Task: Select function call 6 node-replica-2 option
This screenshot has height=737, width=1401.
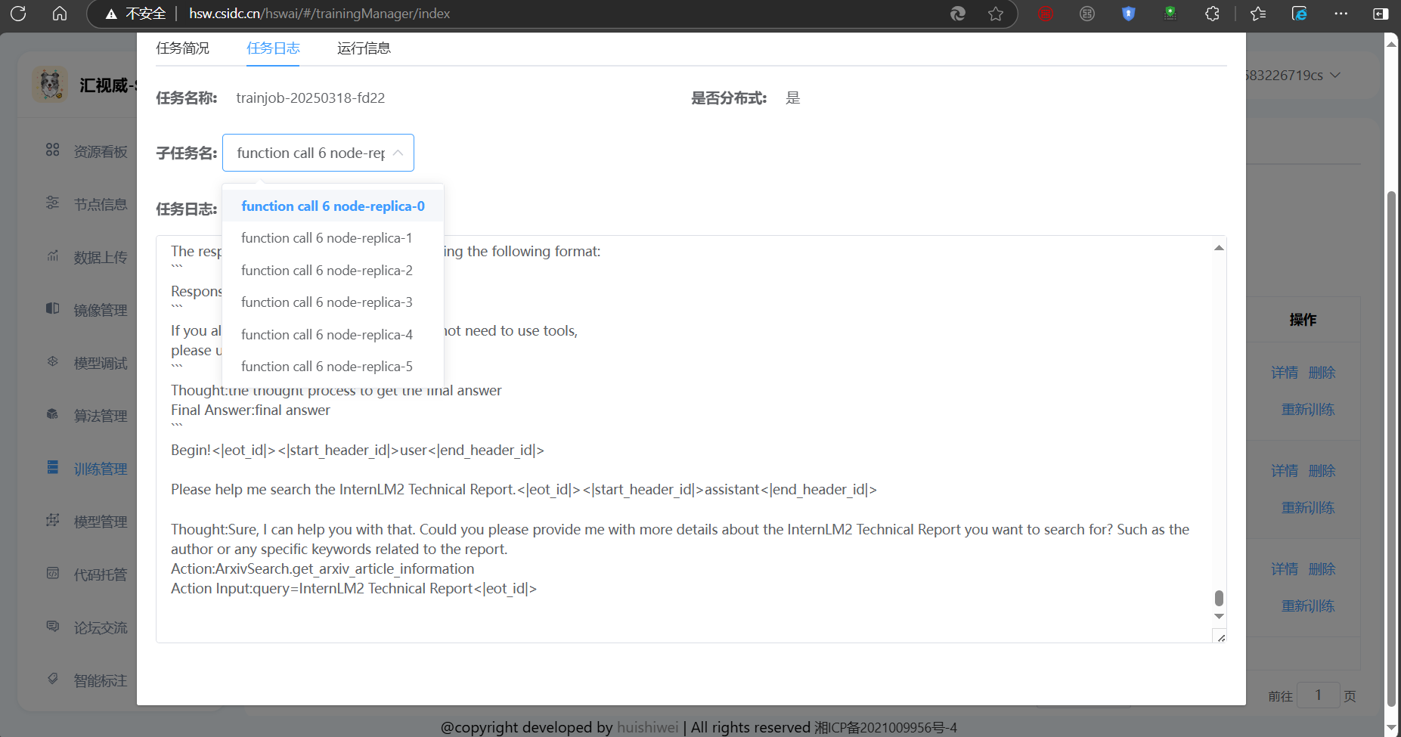Action: tap(333, 271)
